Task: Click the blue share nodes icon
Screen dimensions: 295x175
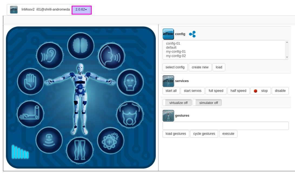Action: [x=192, y=34]
